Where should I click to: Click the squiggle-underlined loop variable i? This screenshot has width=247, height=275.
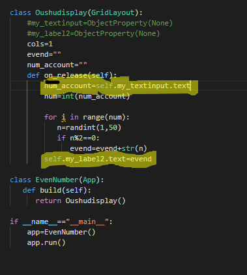point(63,118)
